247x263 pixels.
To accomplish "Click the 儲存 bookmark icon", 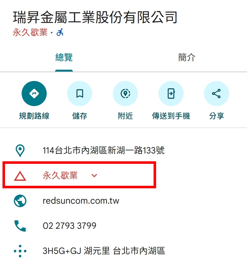I will tap(80, 94).
